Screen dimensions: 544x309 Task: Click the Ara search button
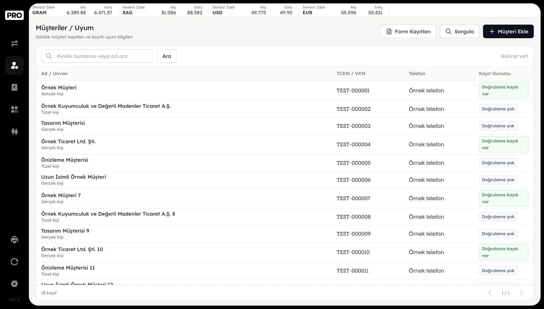point(167,56)
